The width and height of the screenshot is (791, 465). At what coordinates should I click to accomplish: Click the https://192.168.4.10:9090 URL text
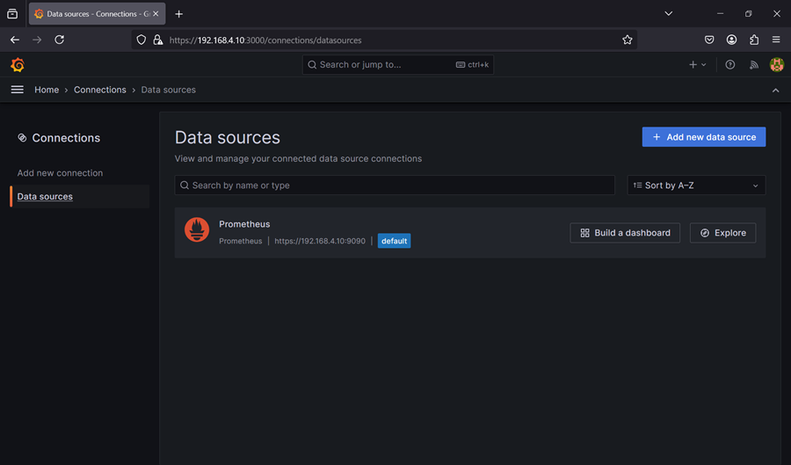320,241
